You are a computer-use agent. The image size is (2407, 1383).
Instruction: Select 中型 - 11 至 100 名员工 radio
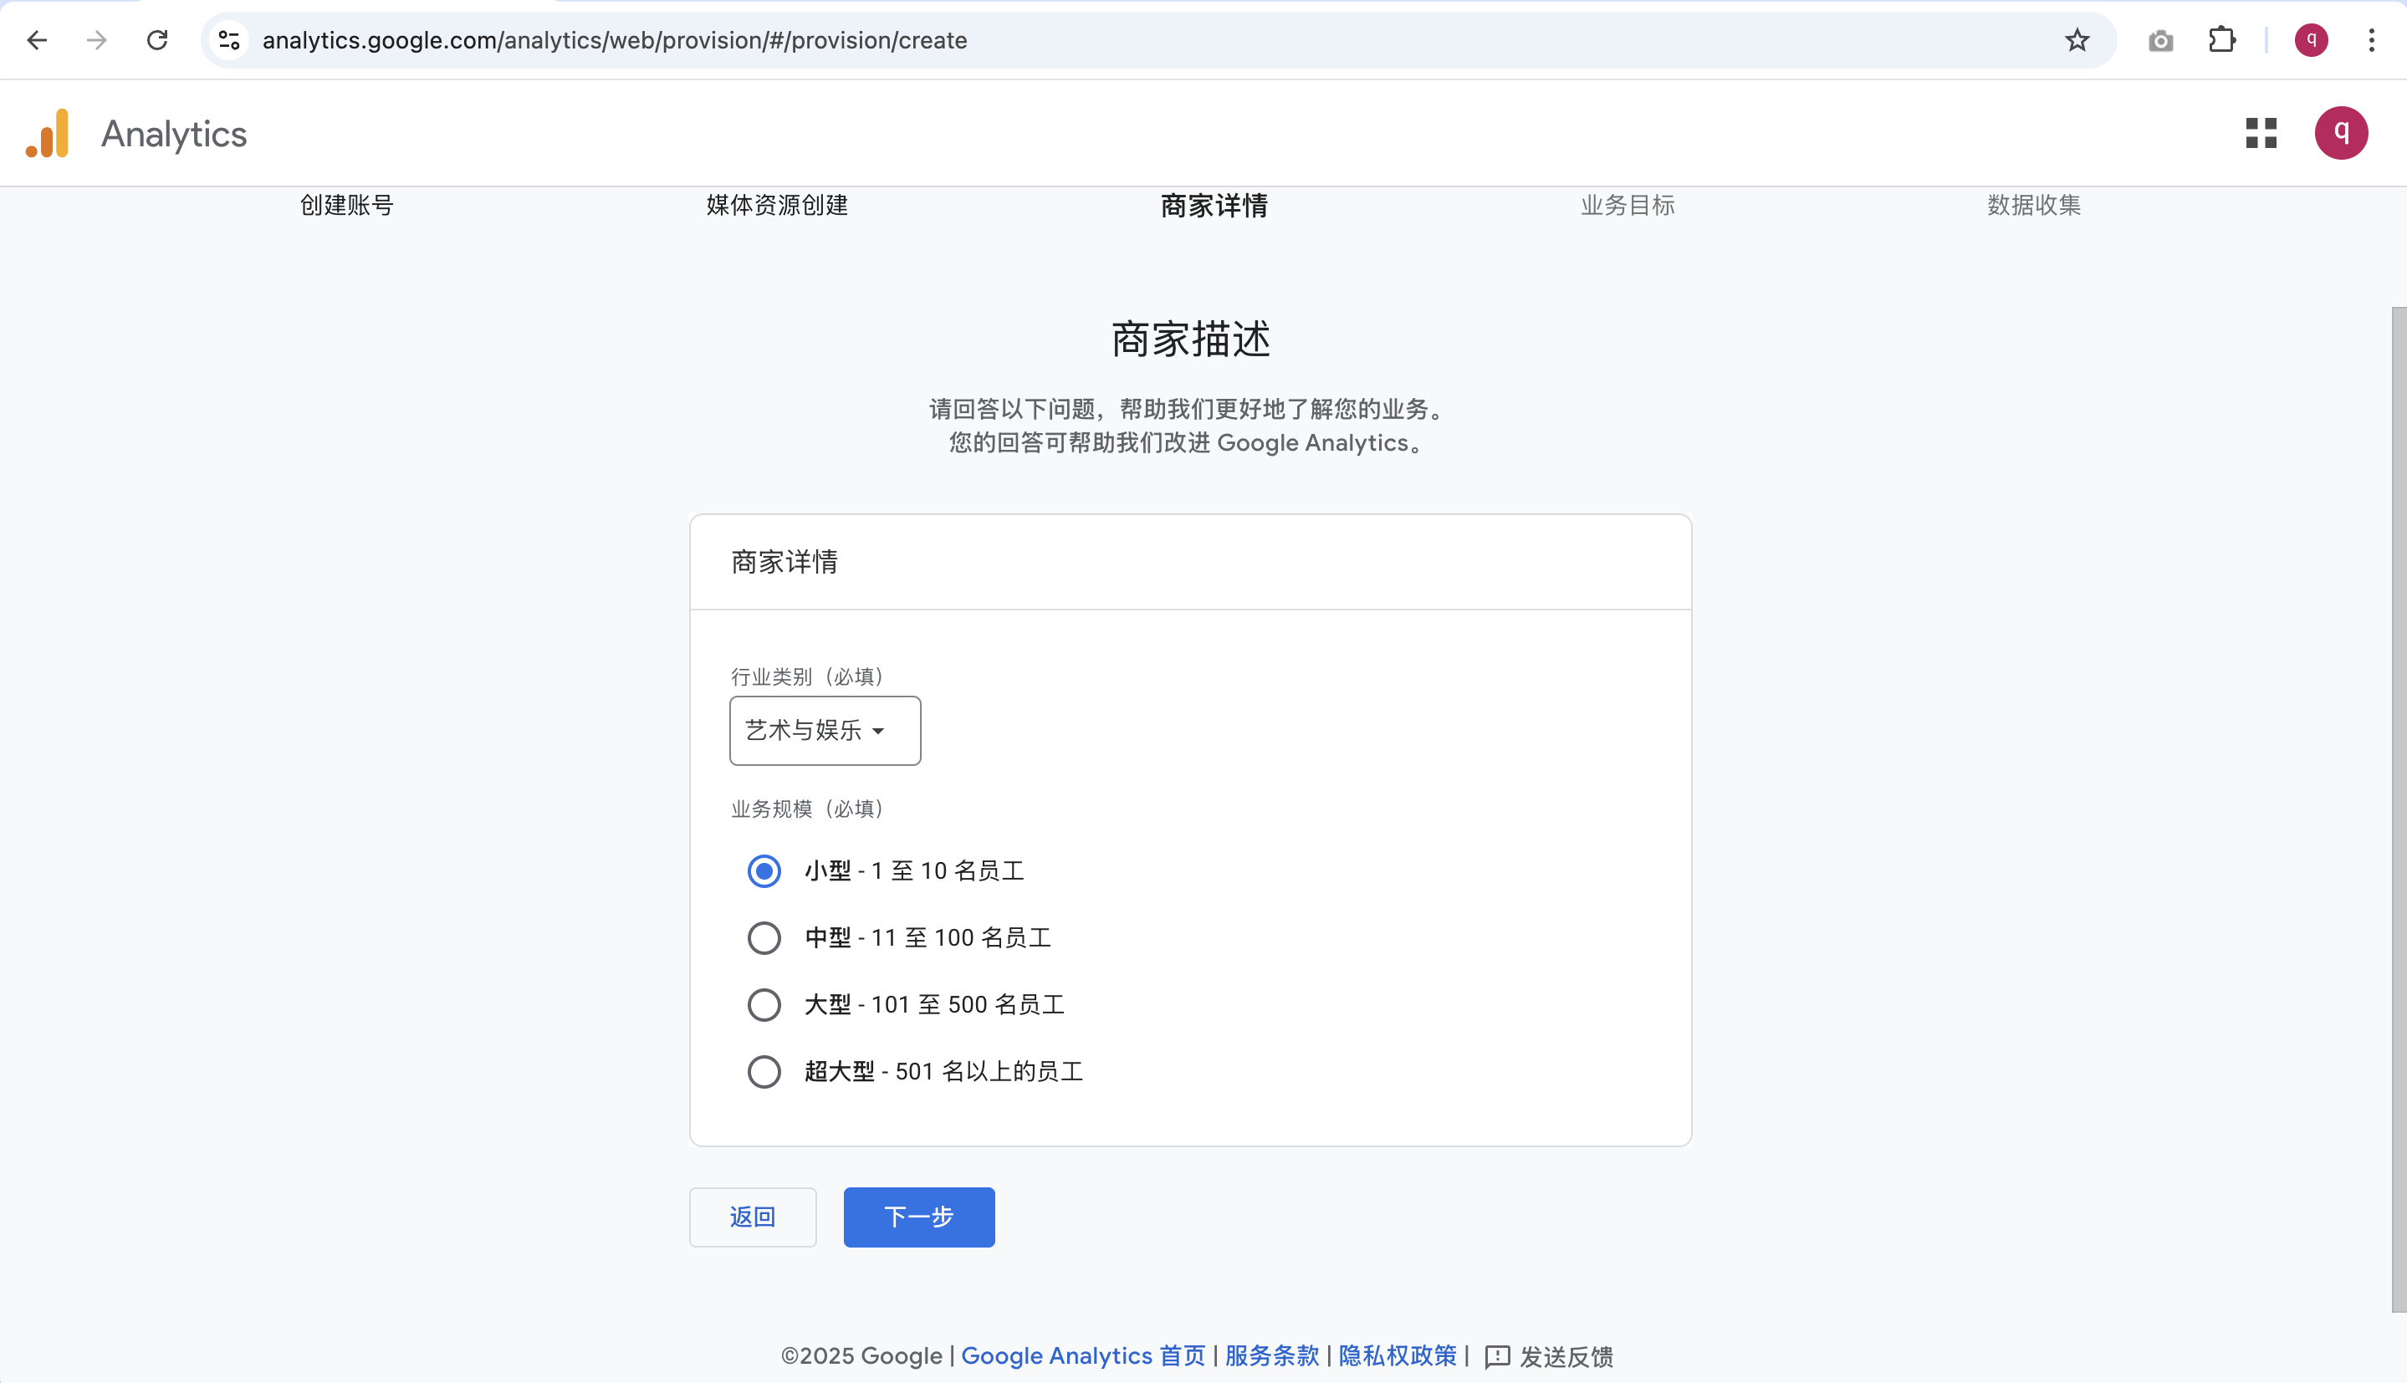[764, 937]
